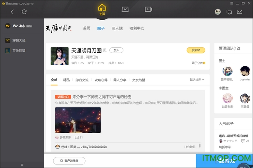Click the 管理团队(12) heading
253x168 pixels.
[x=229, y=48]
